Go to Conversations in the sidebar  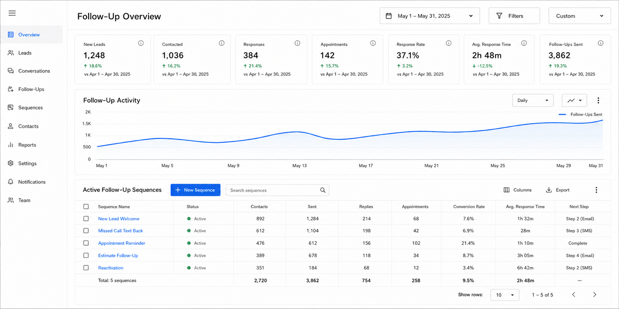[x=31, y=71]
